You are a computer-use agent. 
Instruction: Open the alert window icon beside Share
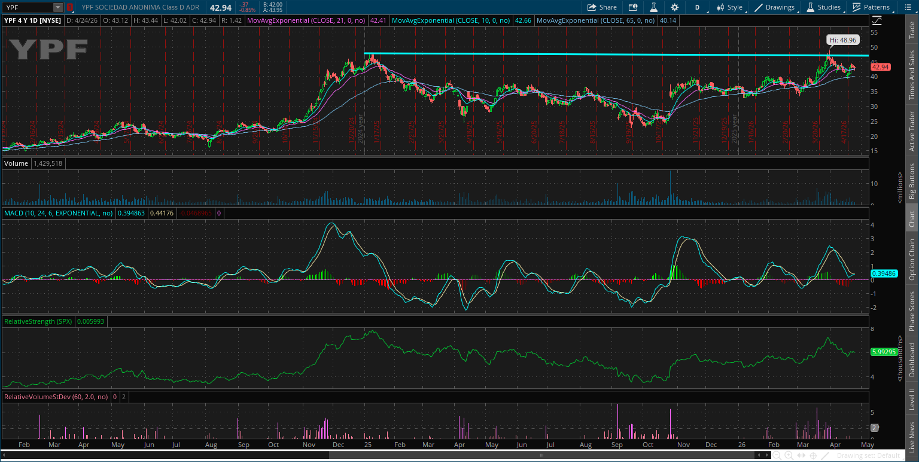(633, 7)
